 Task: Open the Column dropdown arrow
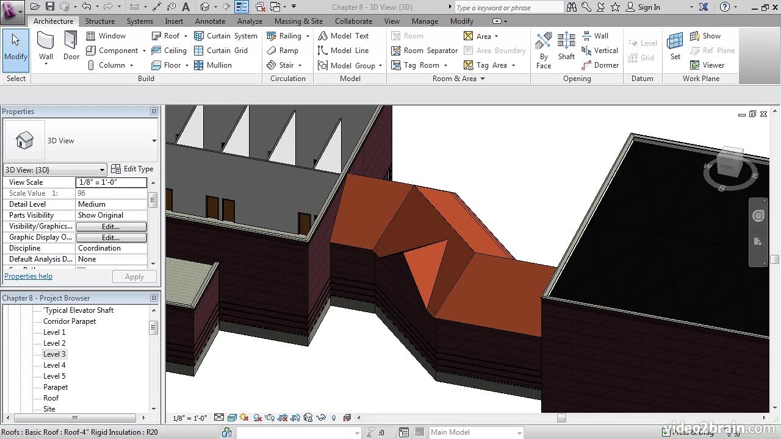point(131,65)
